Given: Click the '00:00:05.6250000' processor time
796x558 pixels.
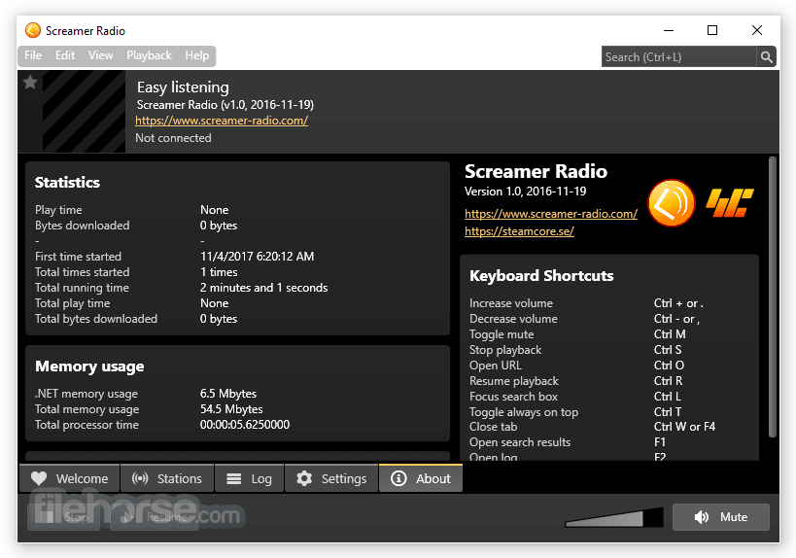Looking at the screenshot, I should tap(245, 425).
